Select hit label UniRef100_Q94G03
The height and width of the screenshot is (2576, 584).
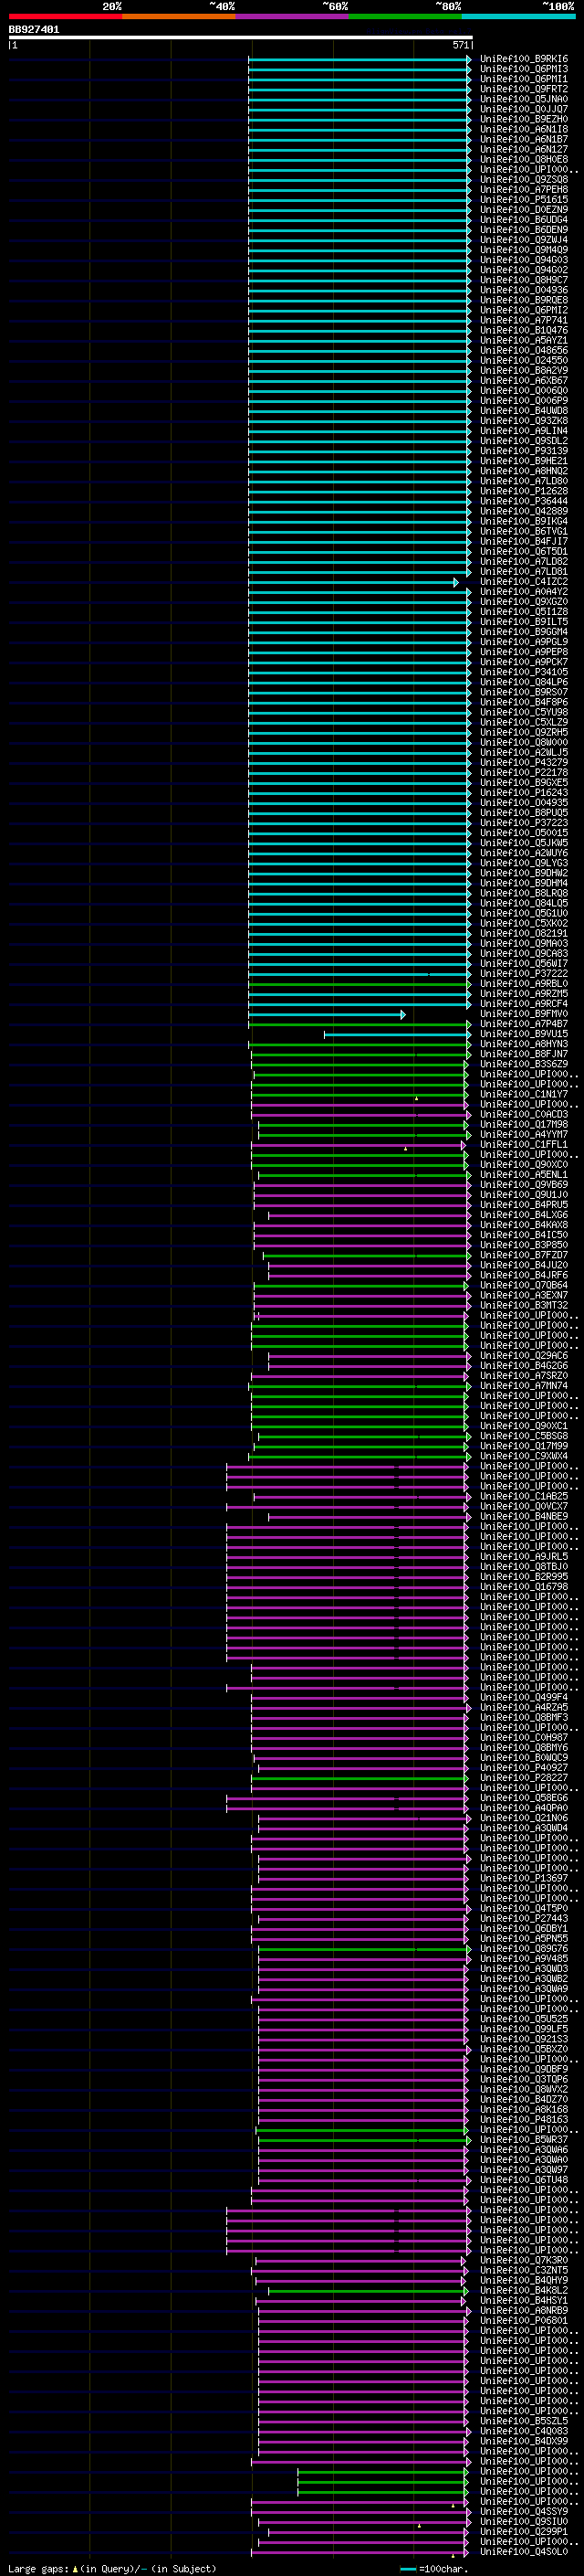524,260
